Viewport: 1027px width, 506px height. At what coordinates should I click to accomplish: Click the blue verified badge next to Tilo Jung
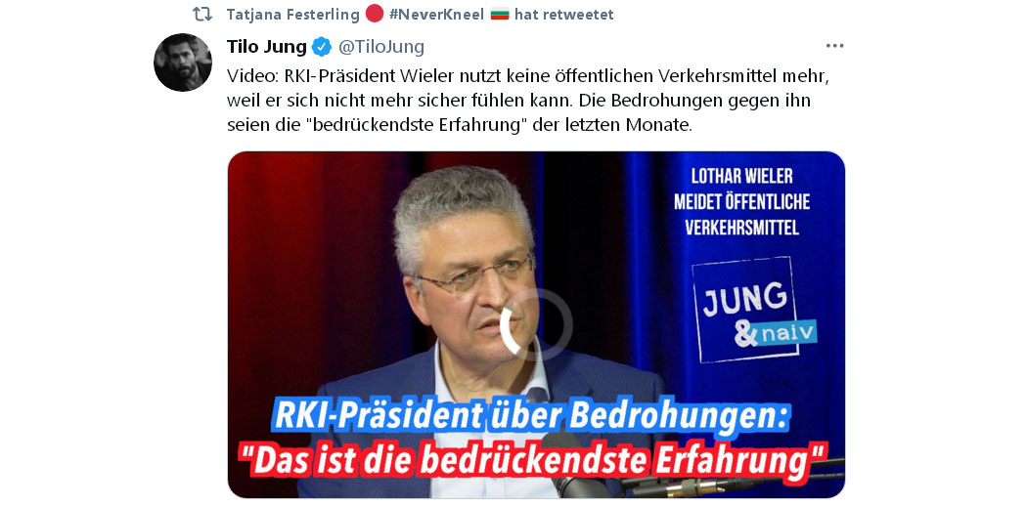coord(321,47)
